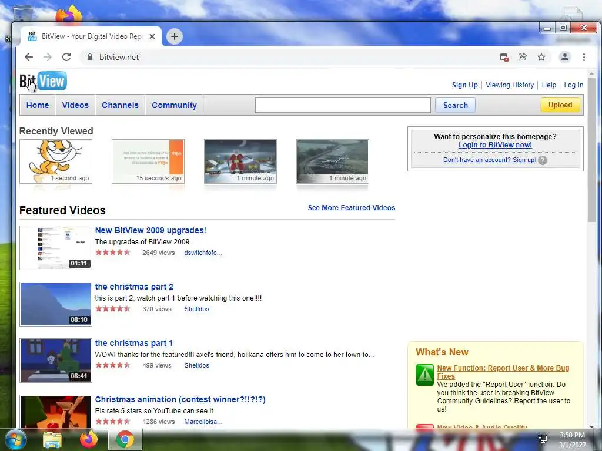The height and width of the screenshot is (451, 602).
Task: Select the BitView browser tab
Action: pos(91,36)
